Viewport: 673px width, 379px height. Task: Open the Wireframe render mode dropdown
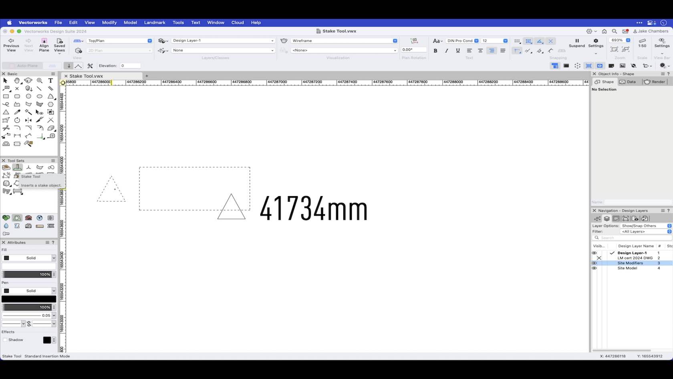395,41
